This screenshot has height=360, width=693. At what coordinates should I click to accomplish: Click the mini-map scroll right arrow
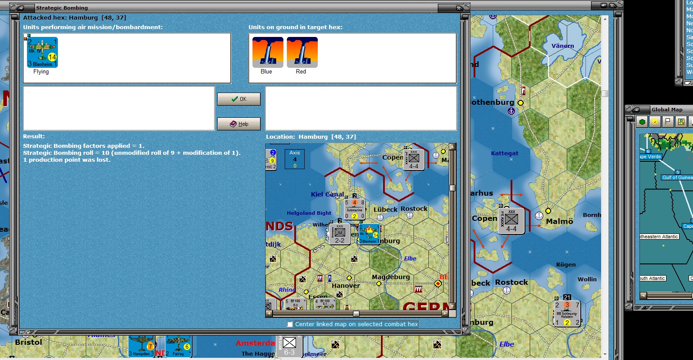tap(445, 313)
